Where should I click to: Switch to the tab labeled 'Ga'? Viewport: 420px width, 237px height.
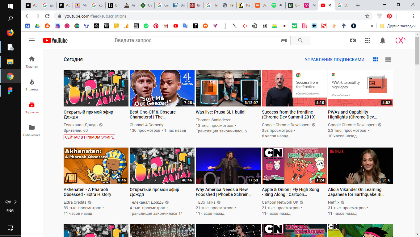click(146, 5)
